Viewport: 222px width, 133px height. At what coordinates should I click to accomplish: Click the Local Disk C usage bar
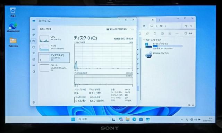(168, 46)
